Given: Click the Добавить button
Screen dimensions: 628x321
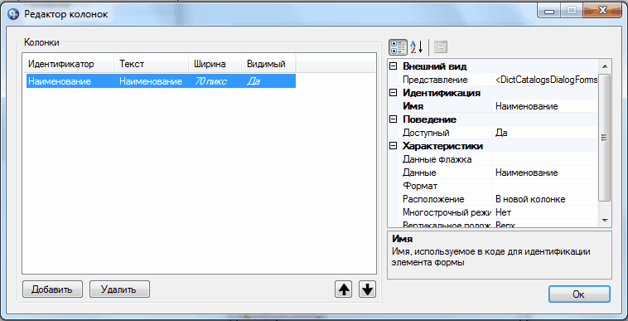Looking at the screenshot, I should point(52,289).
